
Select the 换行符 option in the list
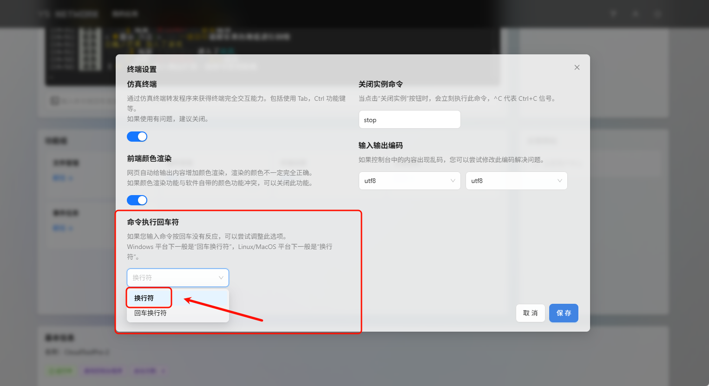pos(144,298)
